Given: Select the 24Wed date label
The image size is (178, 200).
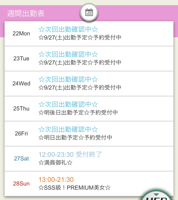Looking at the screenshot, I should (x=21, y=84).
